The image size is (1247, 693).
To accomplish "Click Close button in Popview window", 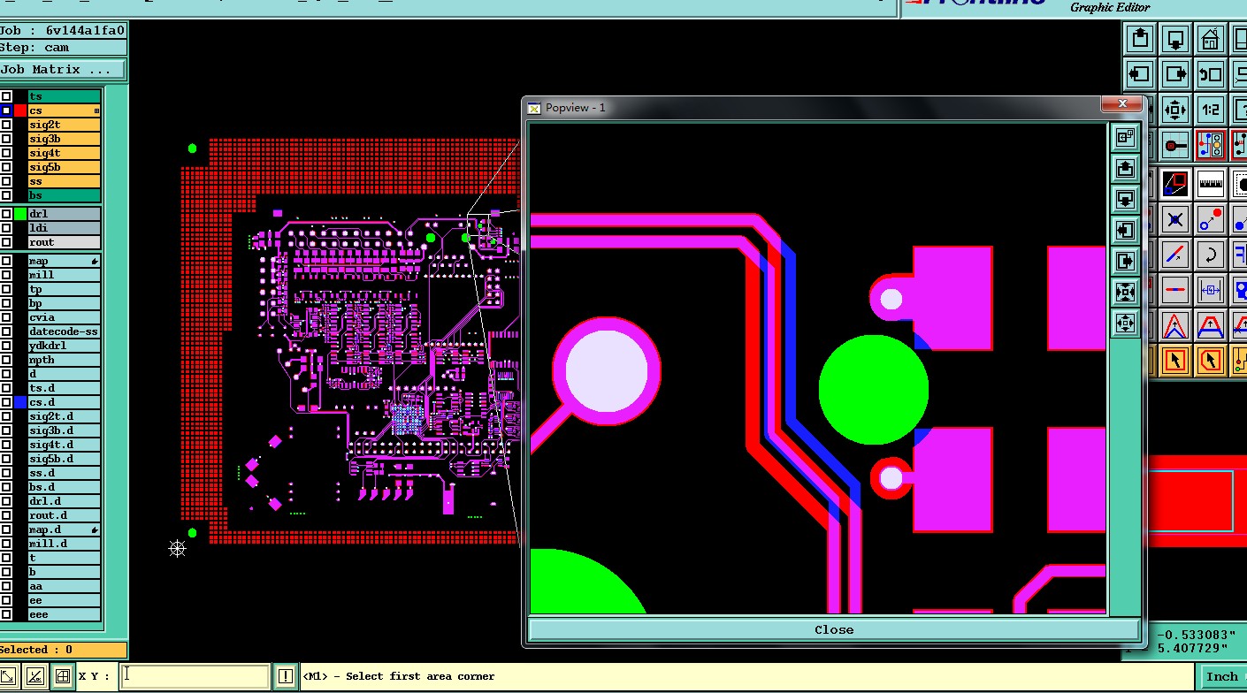I will click(x=834, y=630).
